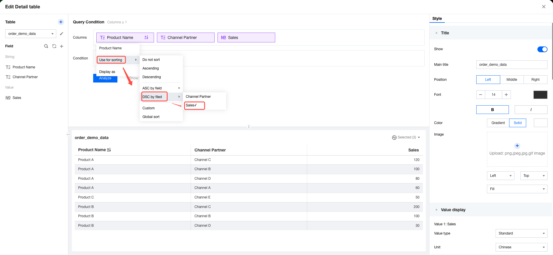Choose Descending in the sort menu
This screenshot has width=553, height=255.
(x=152, y=77)
